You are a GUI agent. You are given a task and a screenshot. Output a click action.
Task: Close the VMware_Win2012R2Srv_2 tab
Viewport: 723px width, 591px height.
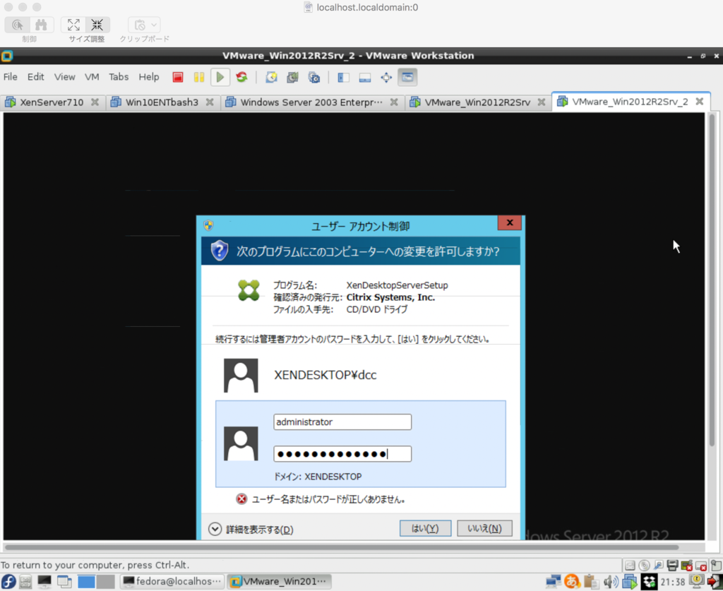click(700, 101)
